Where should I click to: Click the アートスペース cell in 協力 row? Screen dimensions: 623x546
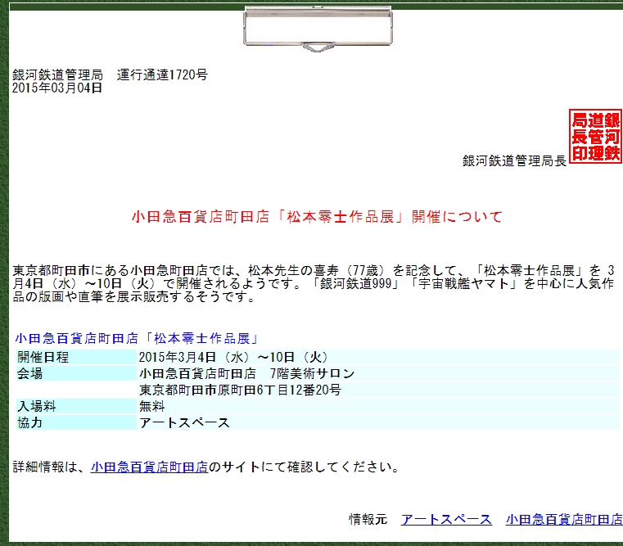click(x=378, y=422)
